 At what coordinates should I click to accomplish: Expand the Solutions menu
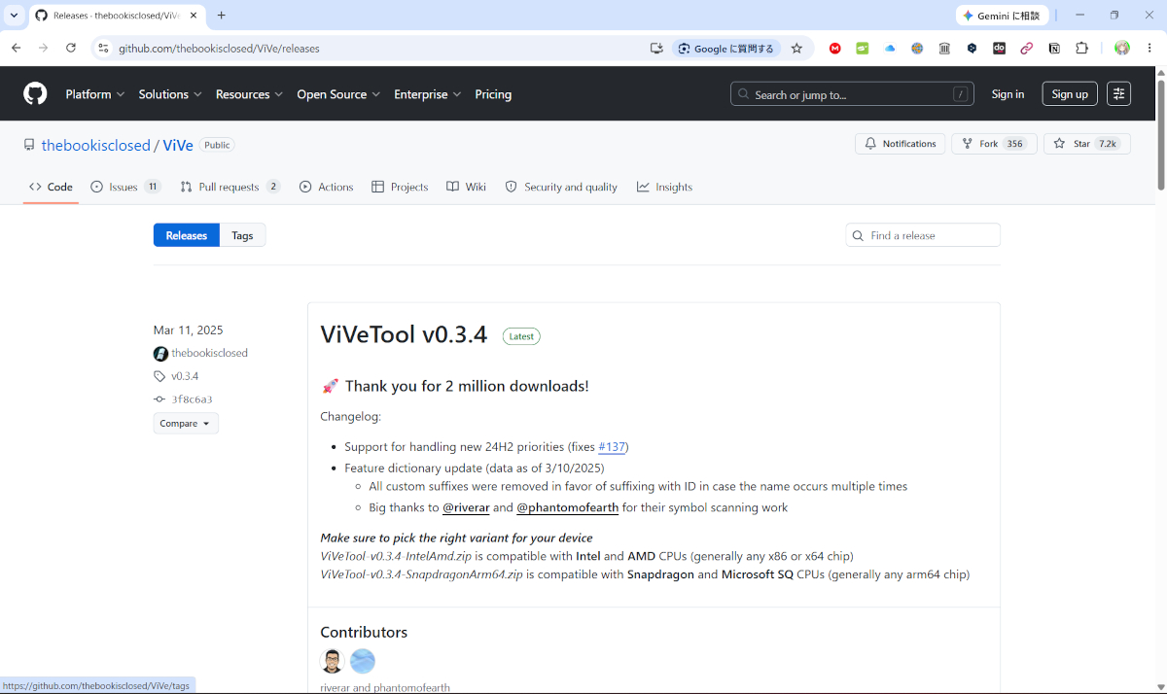(x=170, y=94)
